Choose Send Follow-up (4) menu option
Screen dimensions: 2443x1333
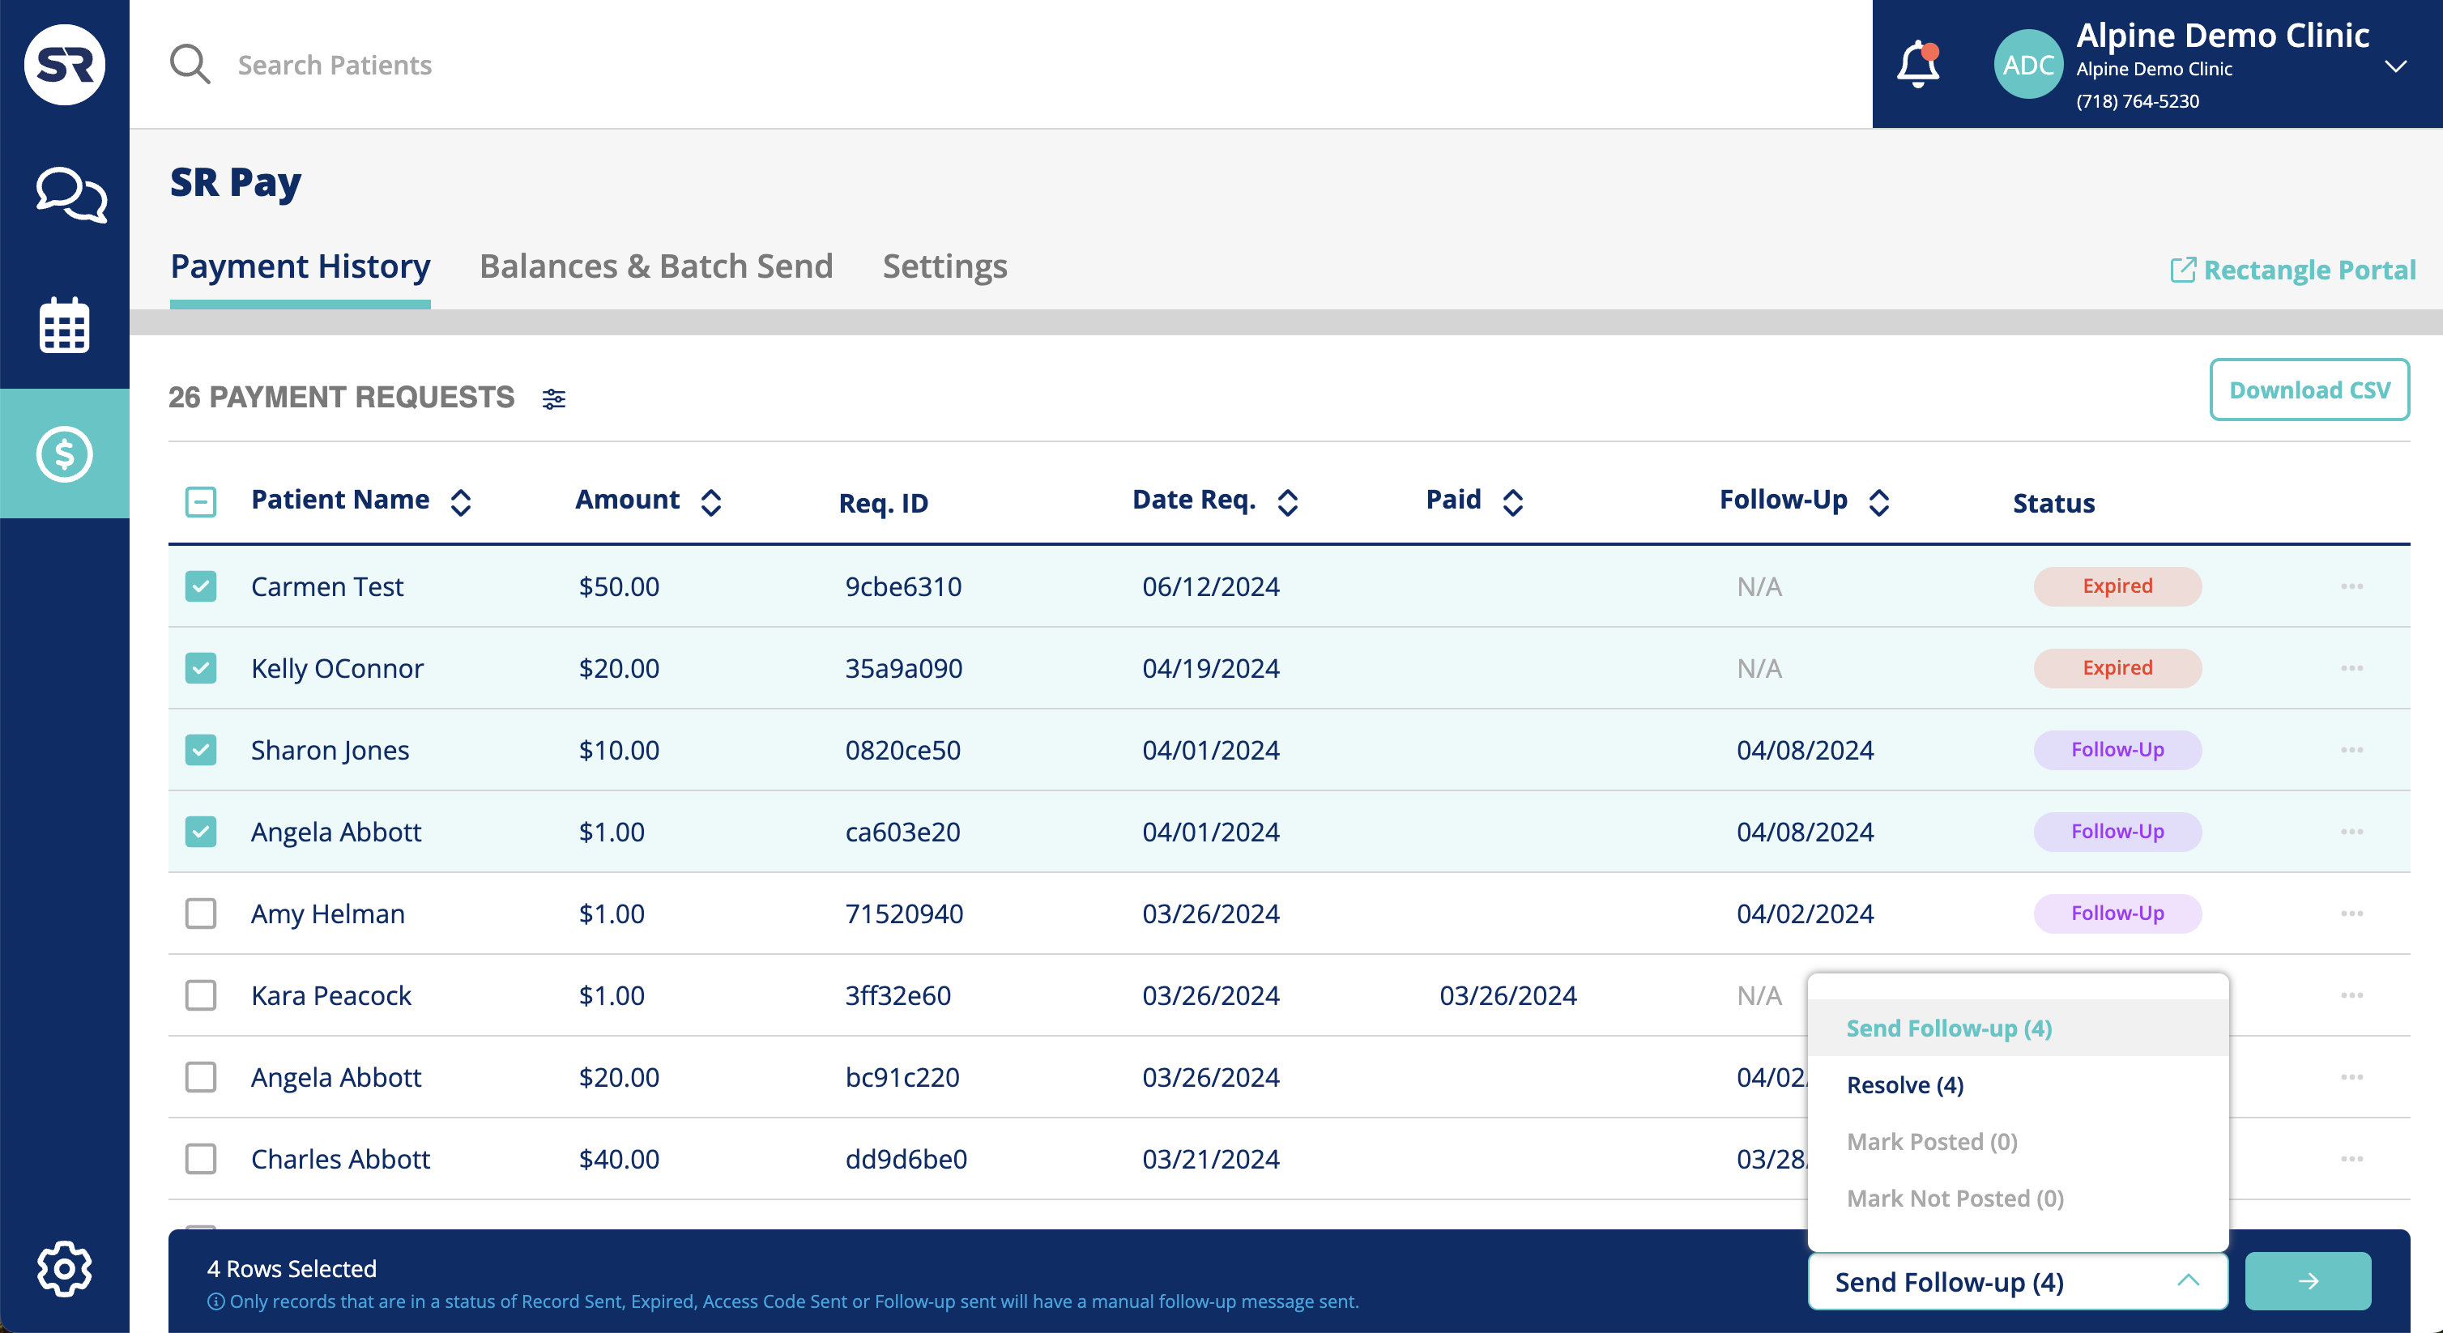(2017, 1028)
